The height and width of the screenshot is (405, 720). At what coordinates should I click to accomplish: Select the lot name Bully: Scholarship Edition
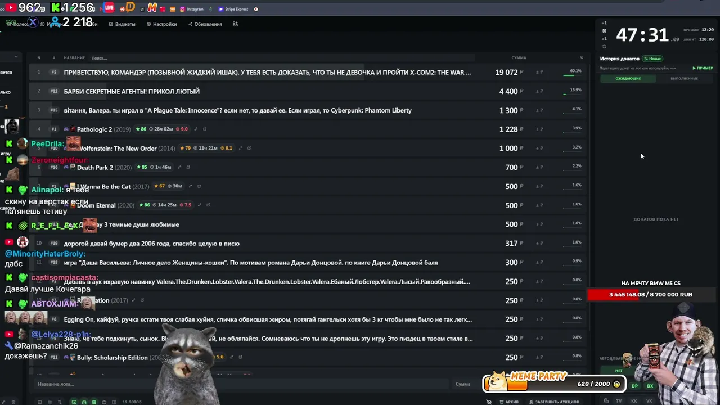(x=112, y=358)
